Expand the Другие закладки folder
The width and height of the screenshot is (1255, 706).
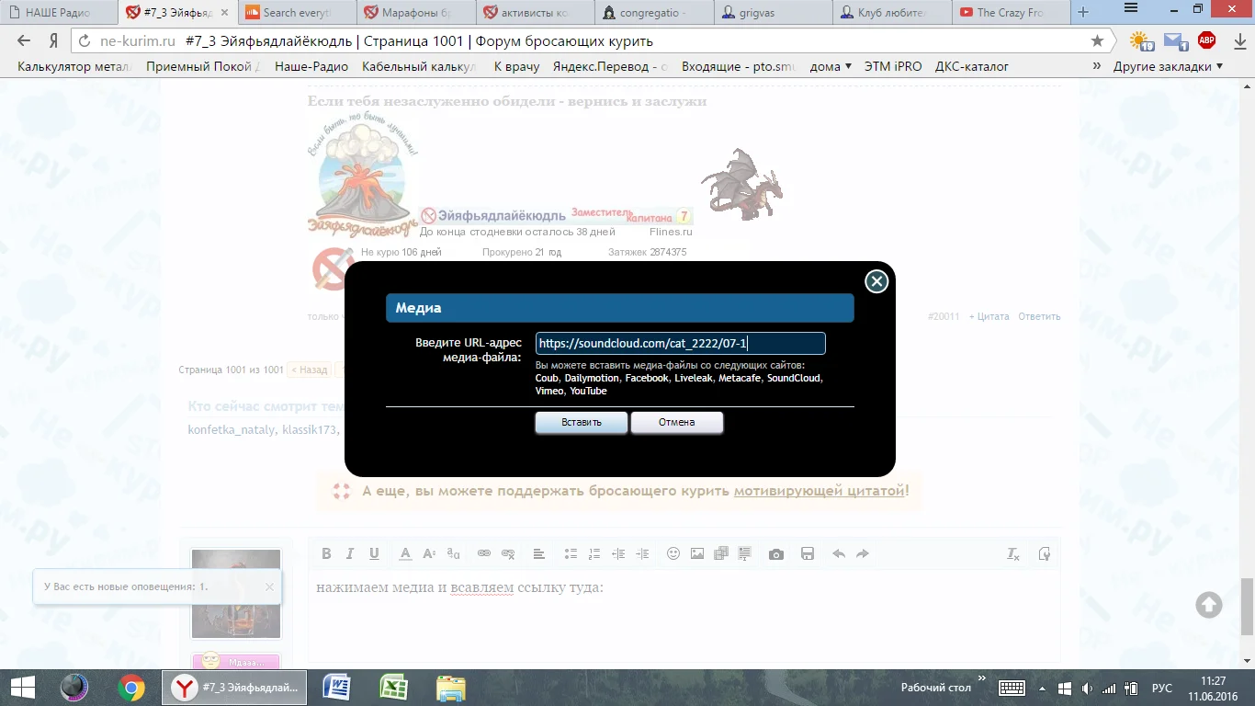click(1168, 66)
